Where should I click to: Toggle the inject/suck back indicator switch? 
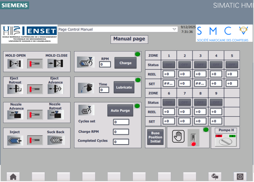(35, 140)
